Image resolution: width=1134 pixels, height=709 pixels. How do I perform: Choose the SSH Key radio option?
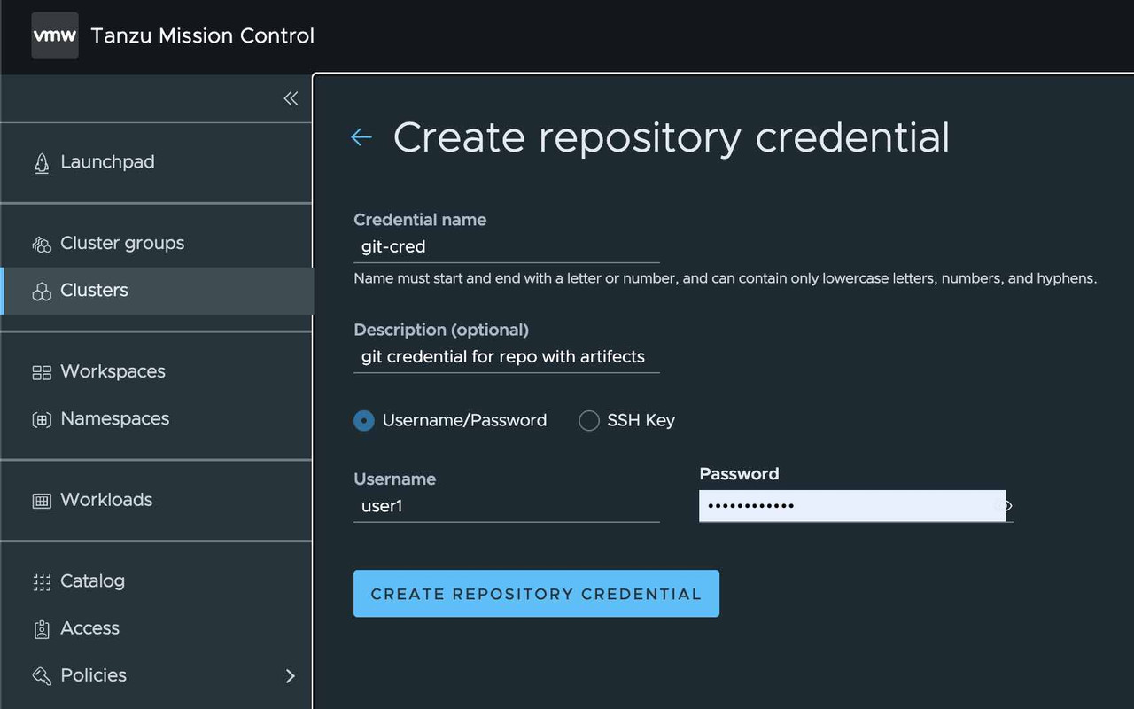coord(589,421)
